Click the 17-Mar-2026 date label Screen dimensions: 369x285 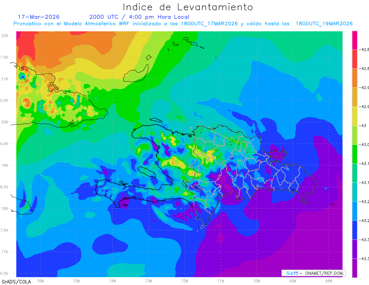click(x=39, y=17)
